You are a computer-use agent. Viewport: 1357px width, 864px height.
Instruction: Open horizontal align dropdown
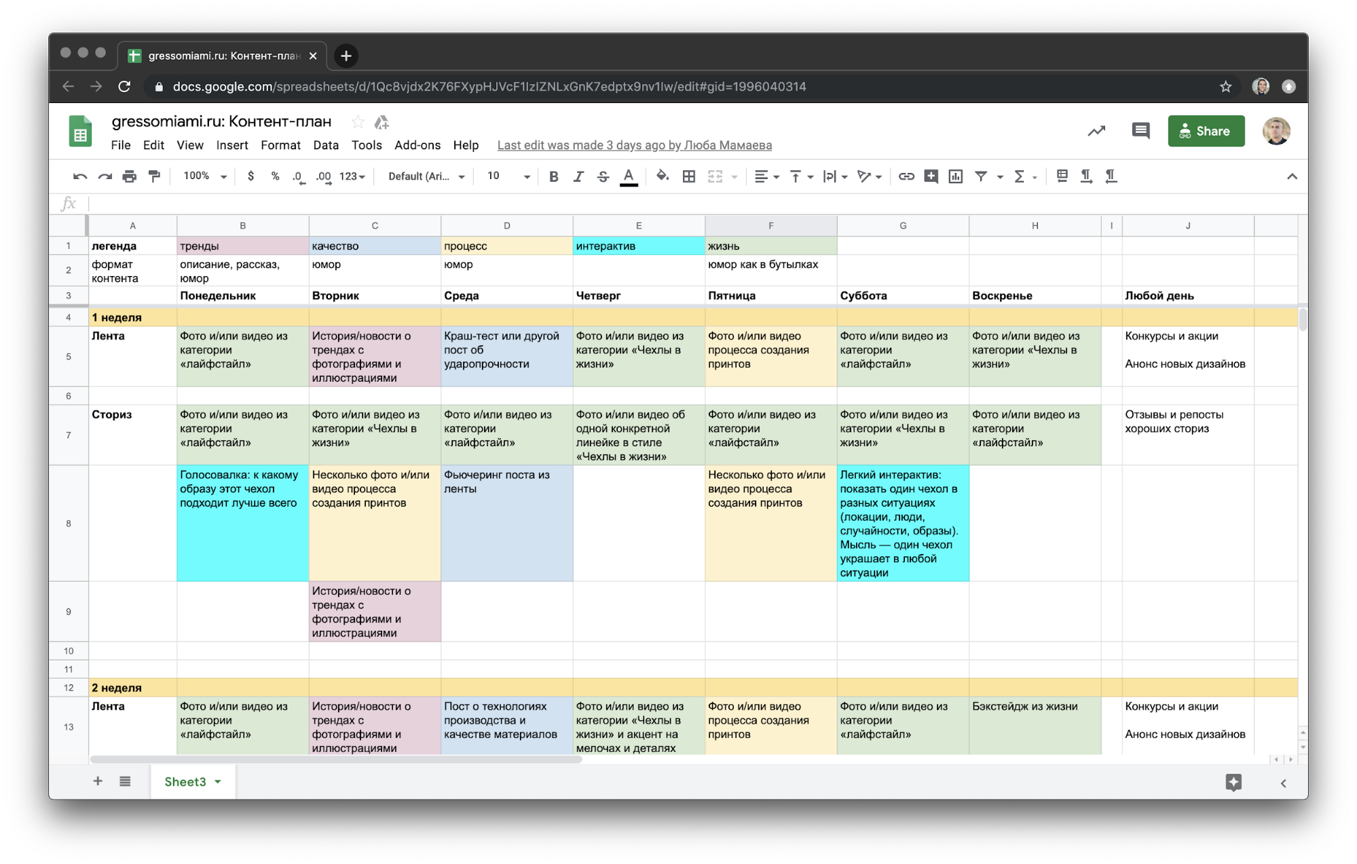pyautogui.click(x=767, y=176)
